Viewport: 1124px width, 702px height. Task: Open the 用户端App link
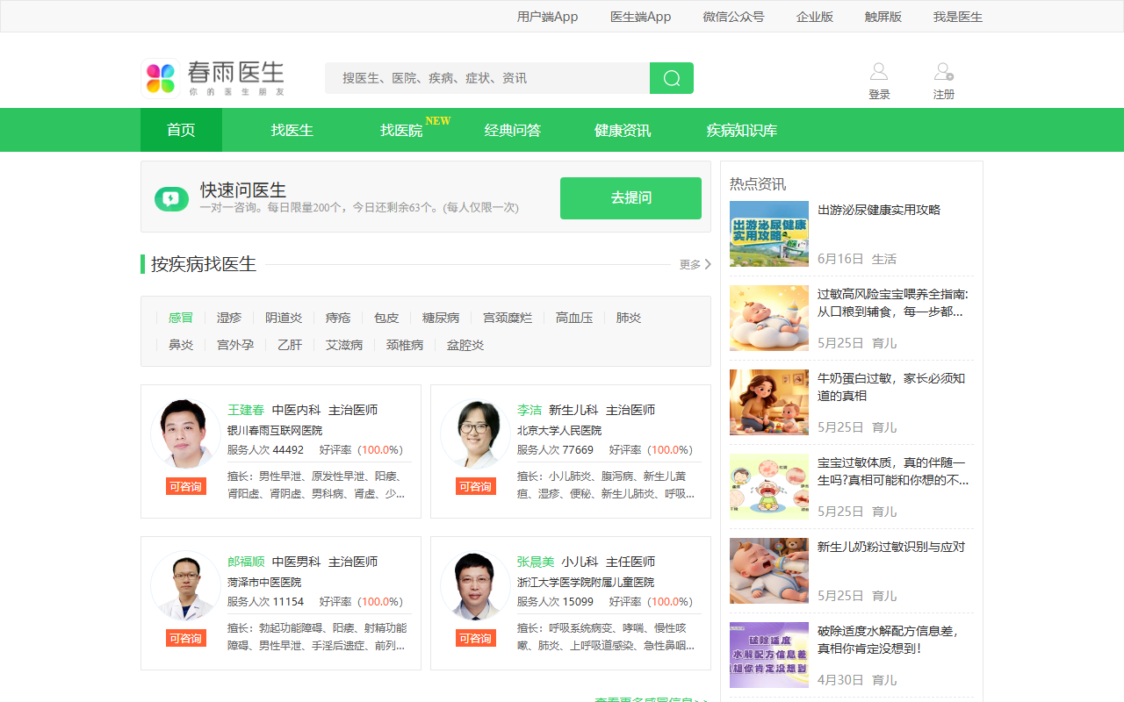click(547, 17)
